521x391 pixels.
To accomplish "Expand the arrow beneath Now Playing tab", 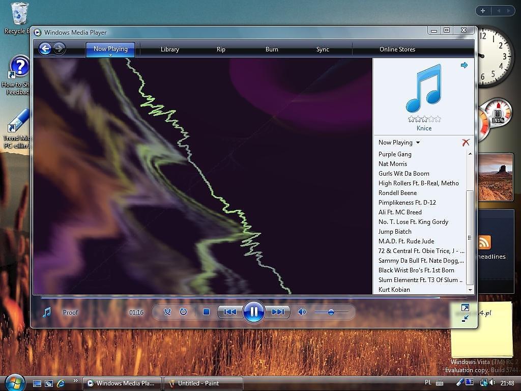I will point(110,55).
